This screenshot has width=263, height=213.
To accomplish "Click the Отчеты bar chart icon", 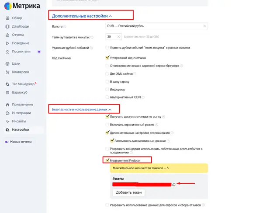I will 7,35.
